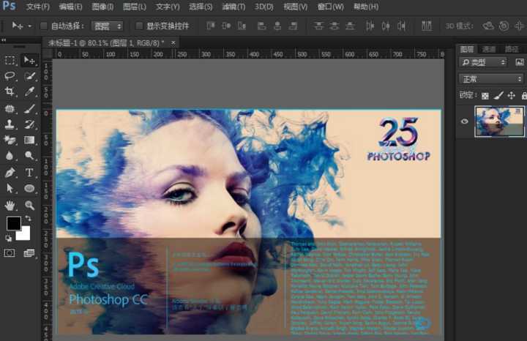The image size is (527, 341).
Task: Select the Path Selection tool
Action: (x=10, y=188)
